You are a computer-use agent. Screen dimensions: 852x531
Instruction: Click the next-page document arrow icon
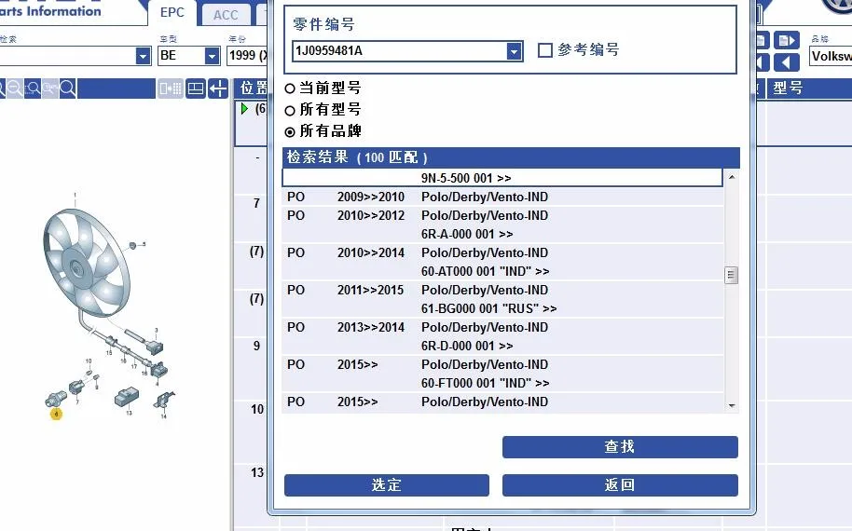tap(786, 41)
